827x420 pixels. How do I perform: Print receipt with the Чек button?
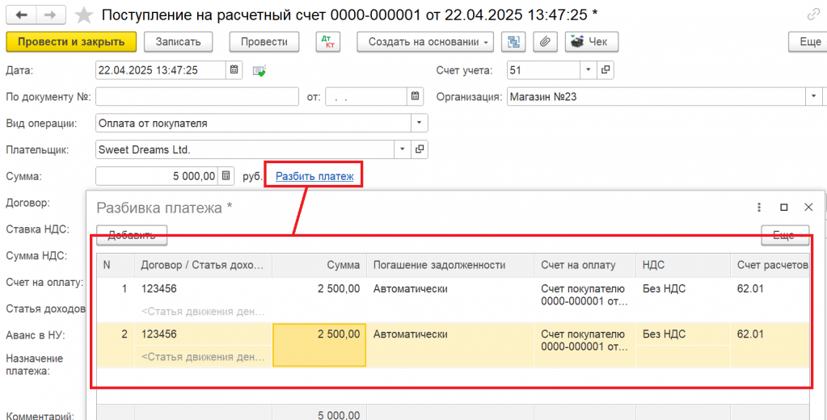tap(591, 42)
